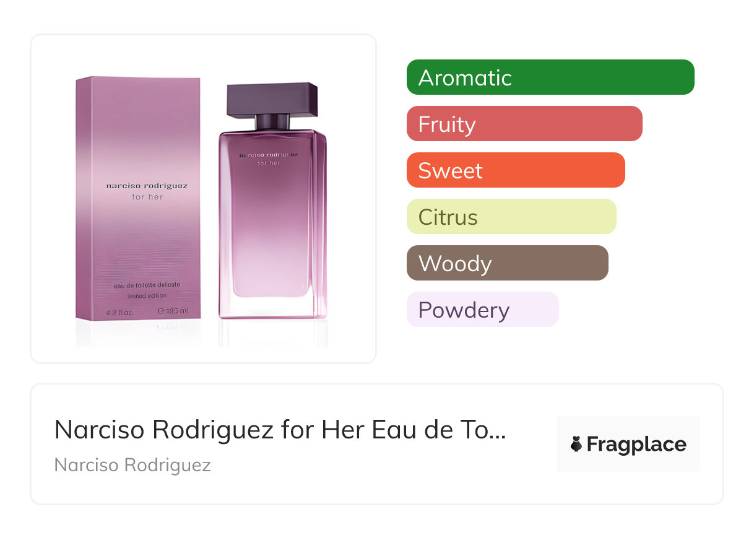This screenshot has width=754, height=535.
Task: Select the brown Woody accord bar
Action: click(x=508, y=263)
